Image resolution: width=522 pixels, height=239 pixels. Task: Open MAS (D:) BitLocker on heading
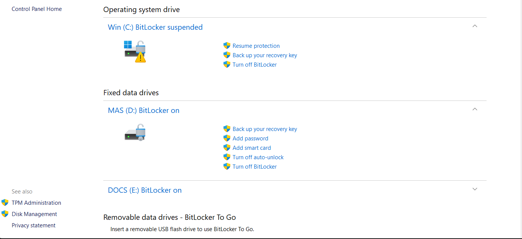click(144, 110)
